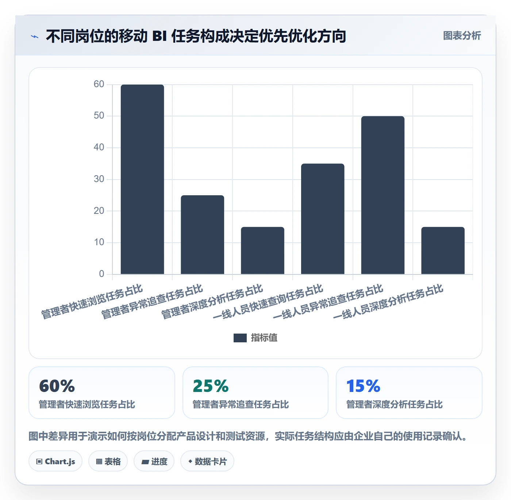
Task: Click the 一线人员异常追查任务占比 bar
Action: click(383, 195)
